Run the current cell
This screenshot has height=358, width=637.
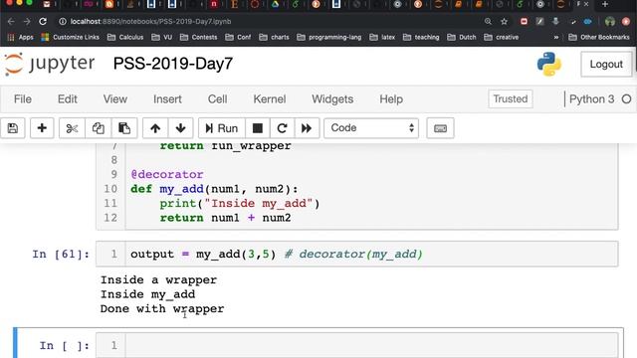[221, 128]
